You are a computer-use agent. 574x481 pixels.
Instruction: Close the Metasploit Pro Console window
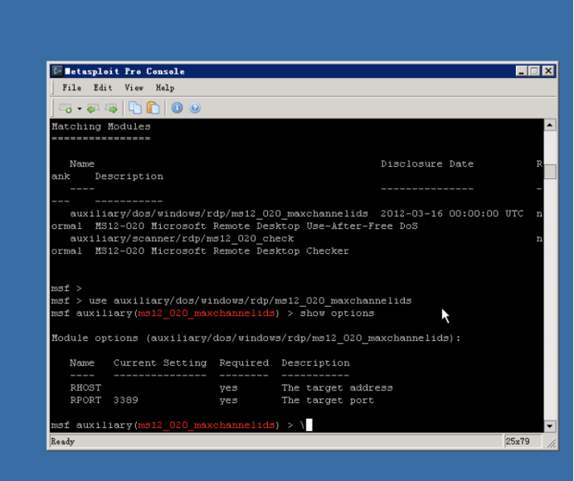click(x=548, y=70)
